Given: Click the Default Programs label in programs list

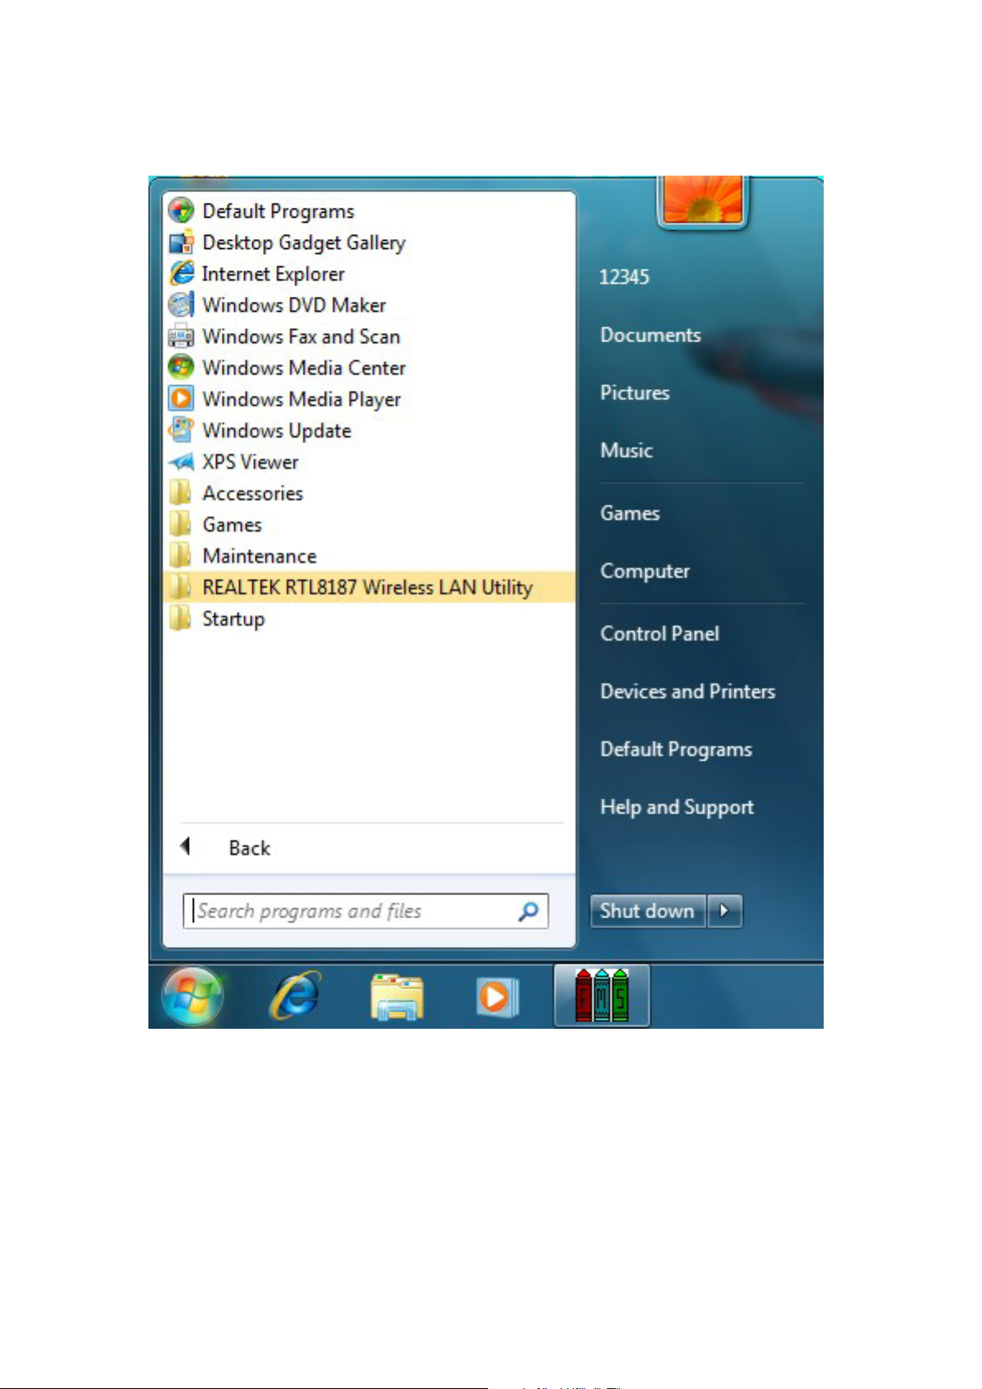Looking at the screenshot, I should click(x=279, y=212).
